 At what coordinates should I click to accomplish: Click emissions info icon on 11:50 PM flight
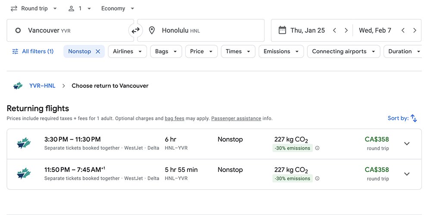317,178
